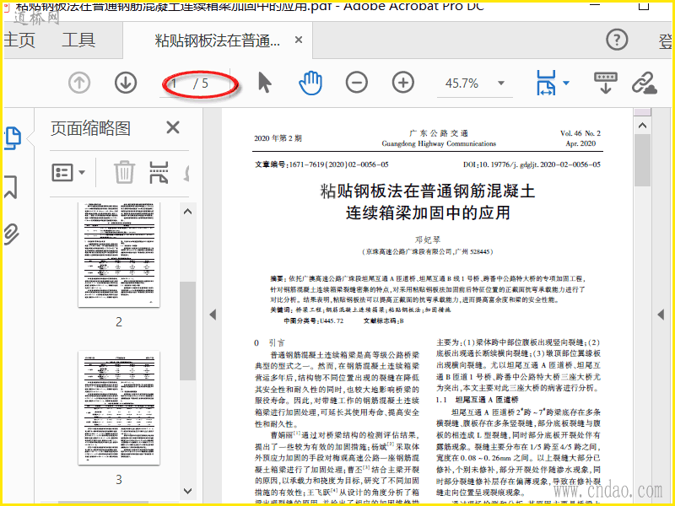Activate the hand pan tool
Viewport: 675px width, 506px height.
tap(310, 83)
